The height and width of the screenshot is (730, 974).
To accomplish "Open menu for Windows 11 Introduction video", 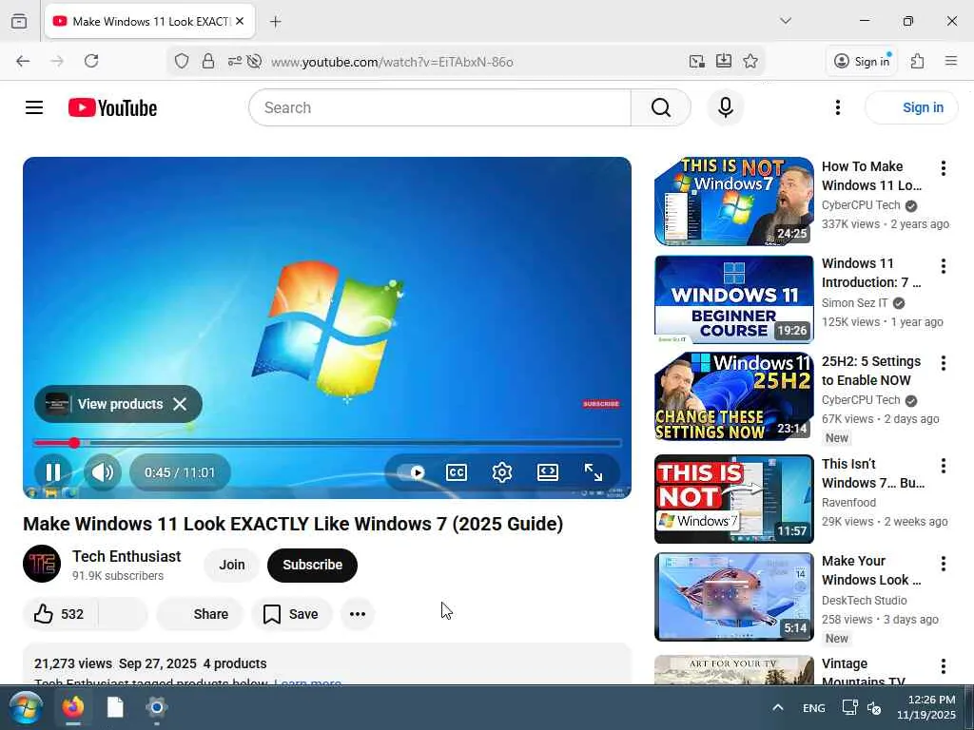I will [943, 266].
